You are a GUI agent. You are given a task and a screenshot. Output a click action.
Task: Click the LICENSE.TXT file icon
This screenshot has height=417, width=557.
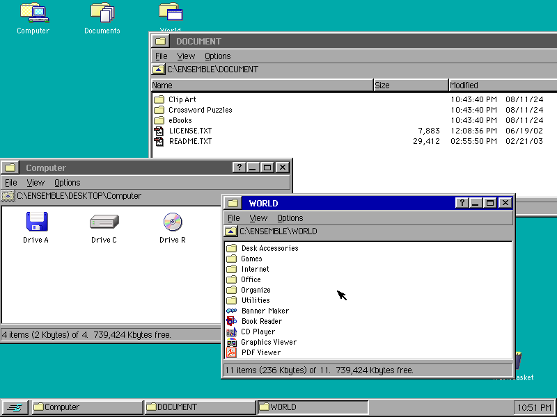point(159,131)
